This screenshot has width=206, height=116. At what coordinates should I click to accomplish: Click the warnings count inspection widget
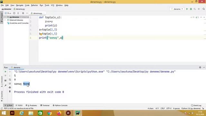tap(192, 17)
